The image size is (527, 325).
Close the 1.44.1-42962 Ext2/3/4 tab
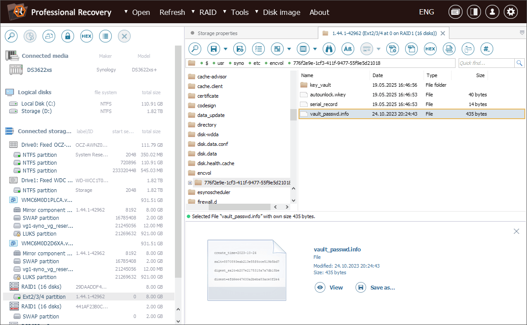443,33
